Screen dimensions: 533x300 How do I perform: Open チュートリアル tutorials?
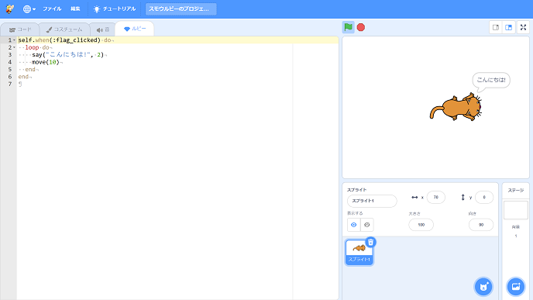(115, 9)
